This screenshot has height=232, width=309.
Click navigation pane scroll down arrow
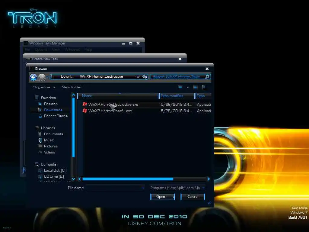click(74, 179)
